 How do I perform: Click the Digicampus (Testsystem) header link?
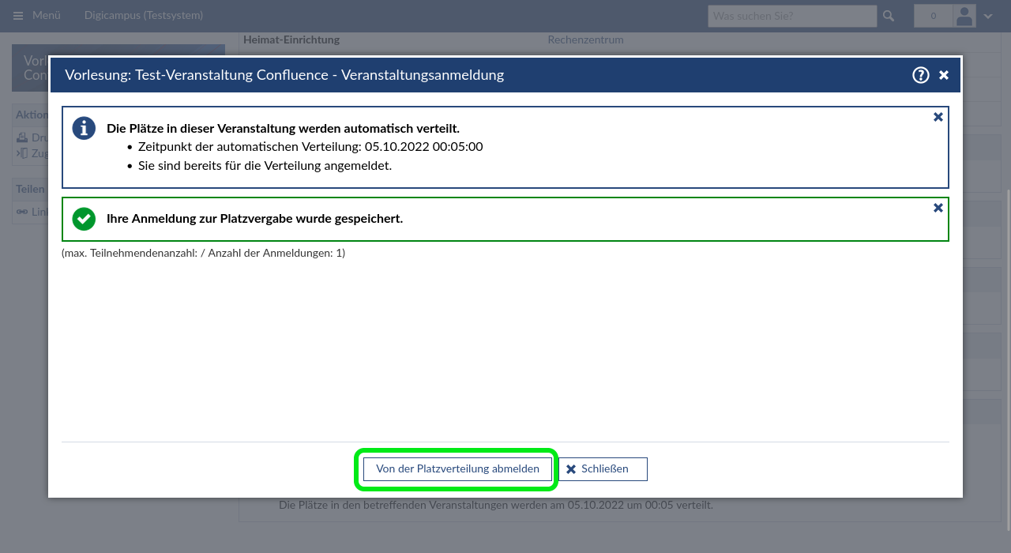(x=143, y=16)
